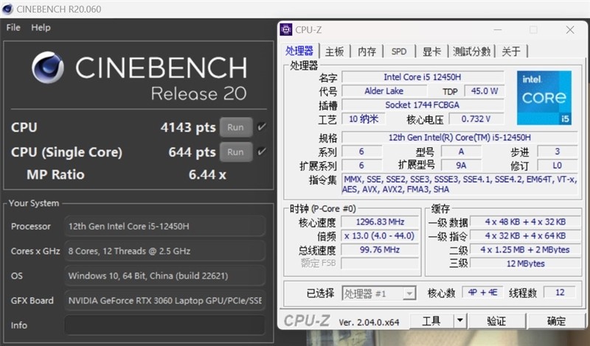Click the Cinebench logo in title bar
Image resolution: width=590 pixels, height=346 pixels.
(7, 9)
